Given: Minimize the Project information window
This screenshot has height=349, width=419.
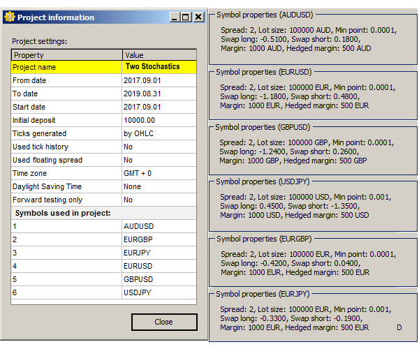Looking at the screenshot, I should [x=173, y=17].
